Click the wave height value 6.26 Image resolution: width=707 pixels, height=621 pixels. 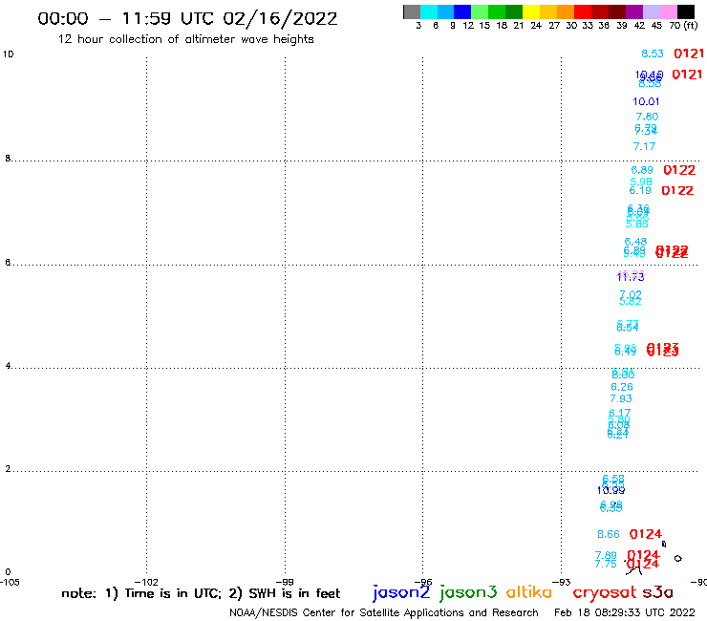point(622,387)
